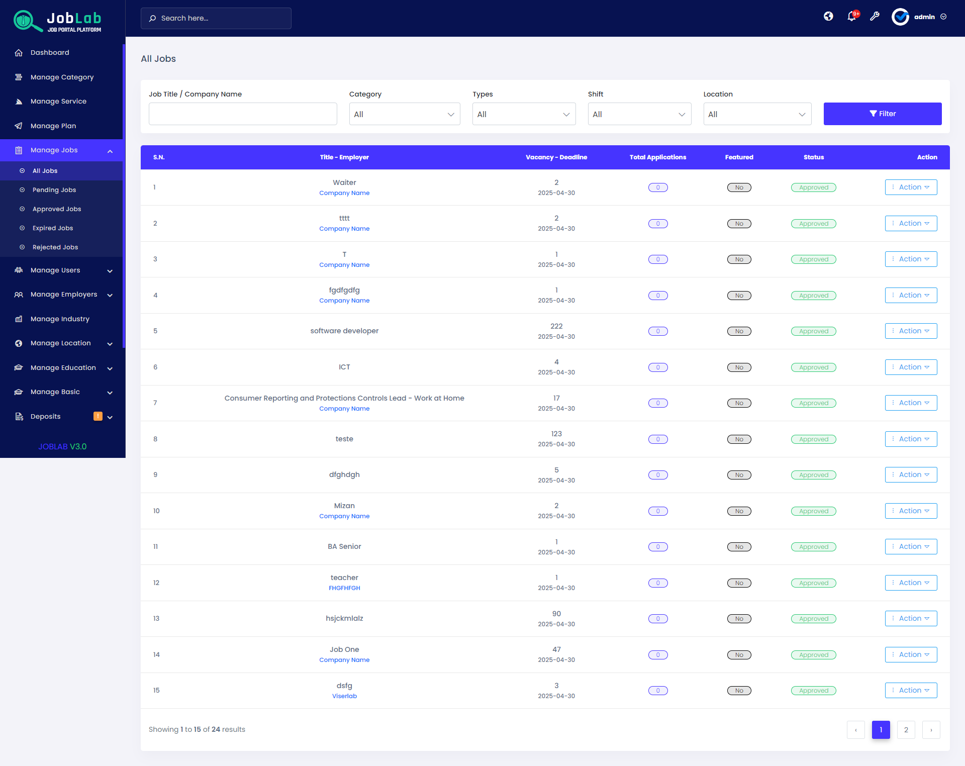The image size is (965, 766).
Task: Open Manage Service from the sidebar
Action: coord(58,101)
